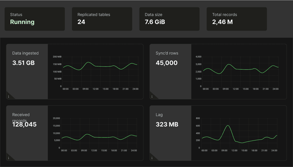Click 12:00 on Data ingested chart axis
Viewport: 293px width, 167px height.
95,89
